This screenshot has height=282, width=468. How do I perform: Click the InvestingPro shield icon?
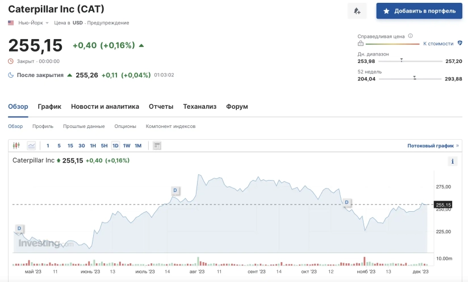point(459,43)
